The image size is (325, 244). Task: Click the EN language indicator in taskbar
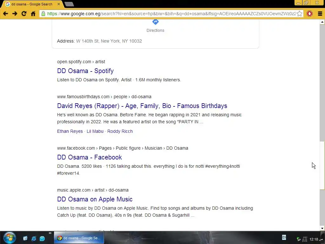click(x=284, y=237)
